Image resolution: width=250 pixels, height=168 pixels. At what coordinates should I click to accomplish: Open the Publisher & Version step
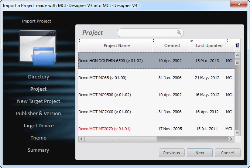coord(38,114)
